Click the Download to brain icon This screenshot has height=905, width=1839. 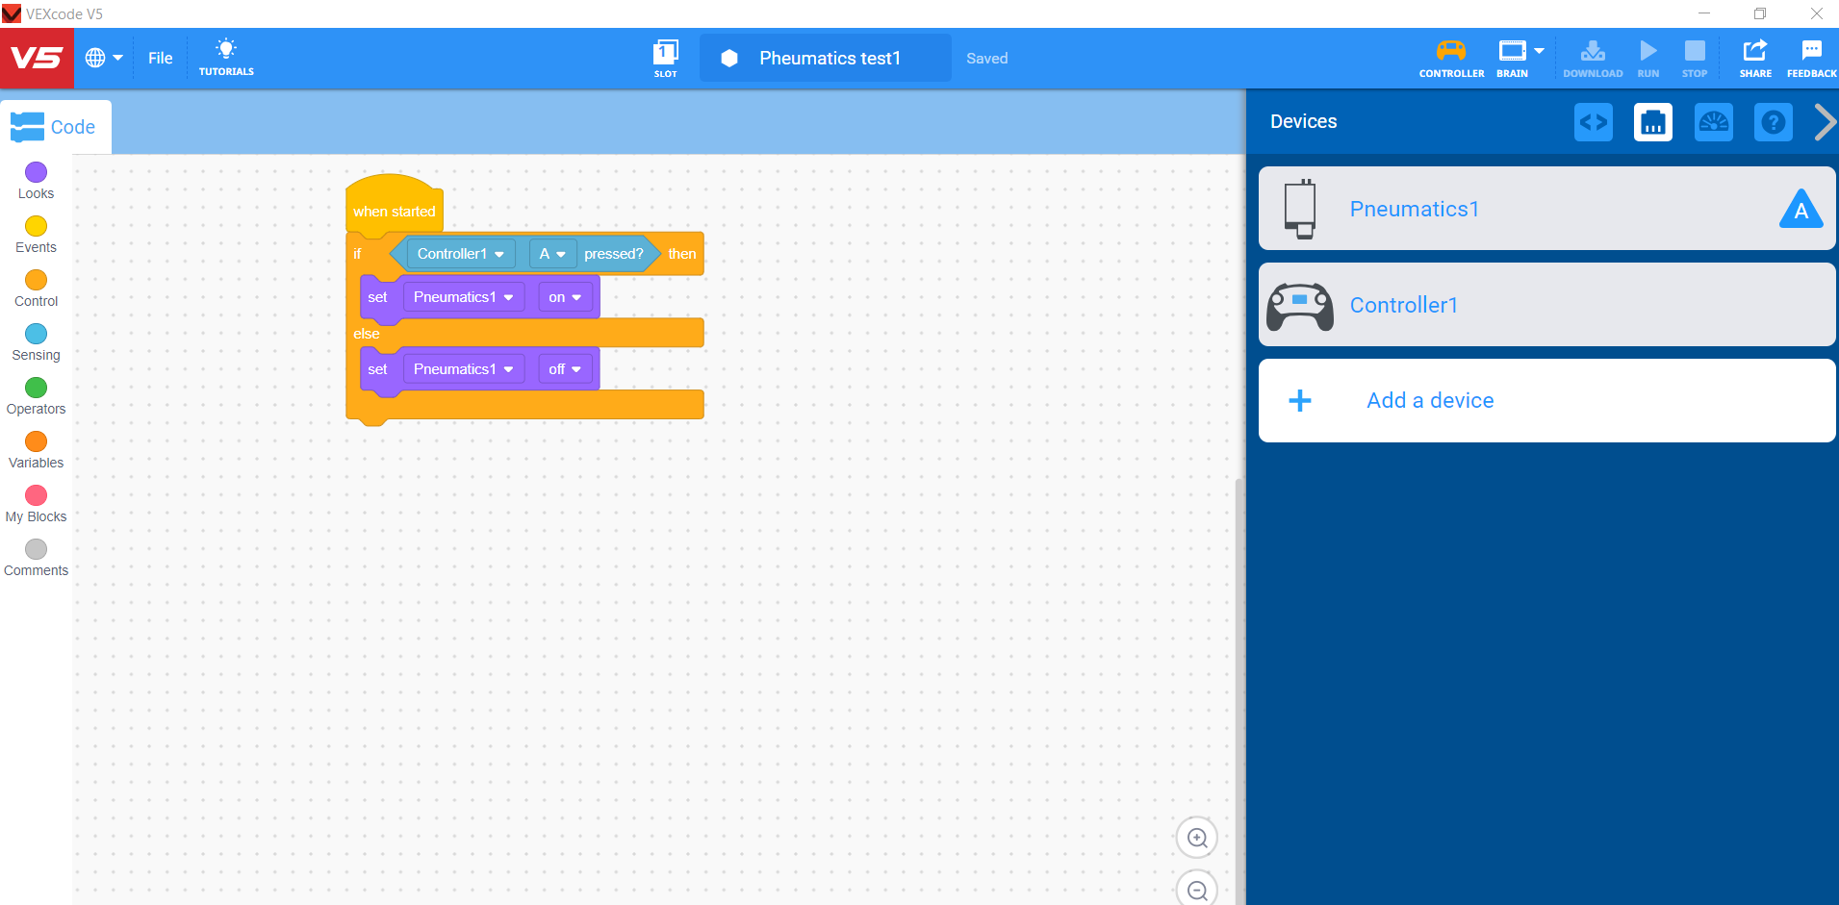tap(1593, 58)
